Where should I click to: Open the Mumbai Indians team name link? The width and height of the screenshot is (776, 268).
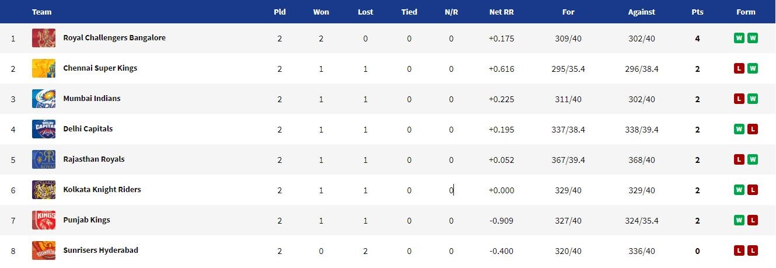[x=92, y=99]
